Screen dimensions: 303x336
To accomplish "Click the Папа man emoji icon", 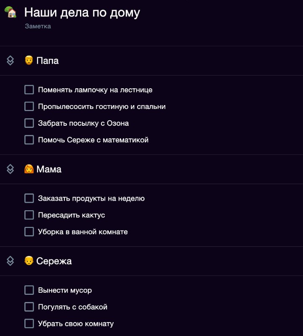I will pyautogui.click(x=29, y=61).
